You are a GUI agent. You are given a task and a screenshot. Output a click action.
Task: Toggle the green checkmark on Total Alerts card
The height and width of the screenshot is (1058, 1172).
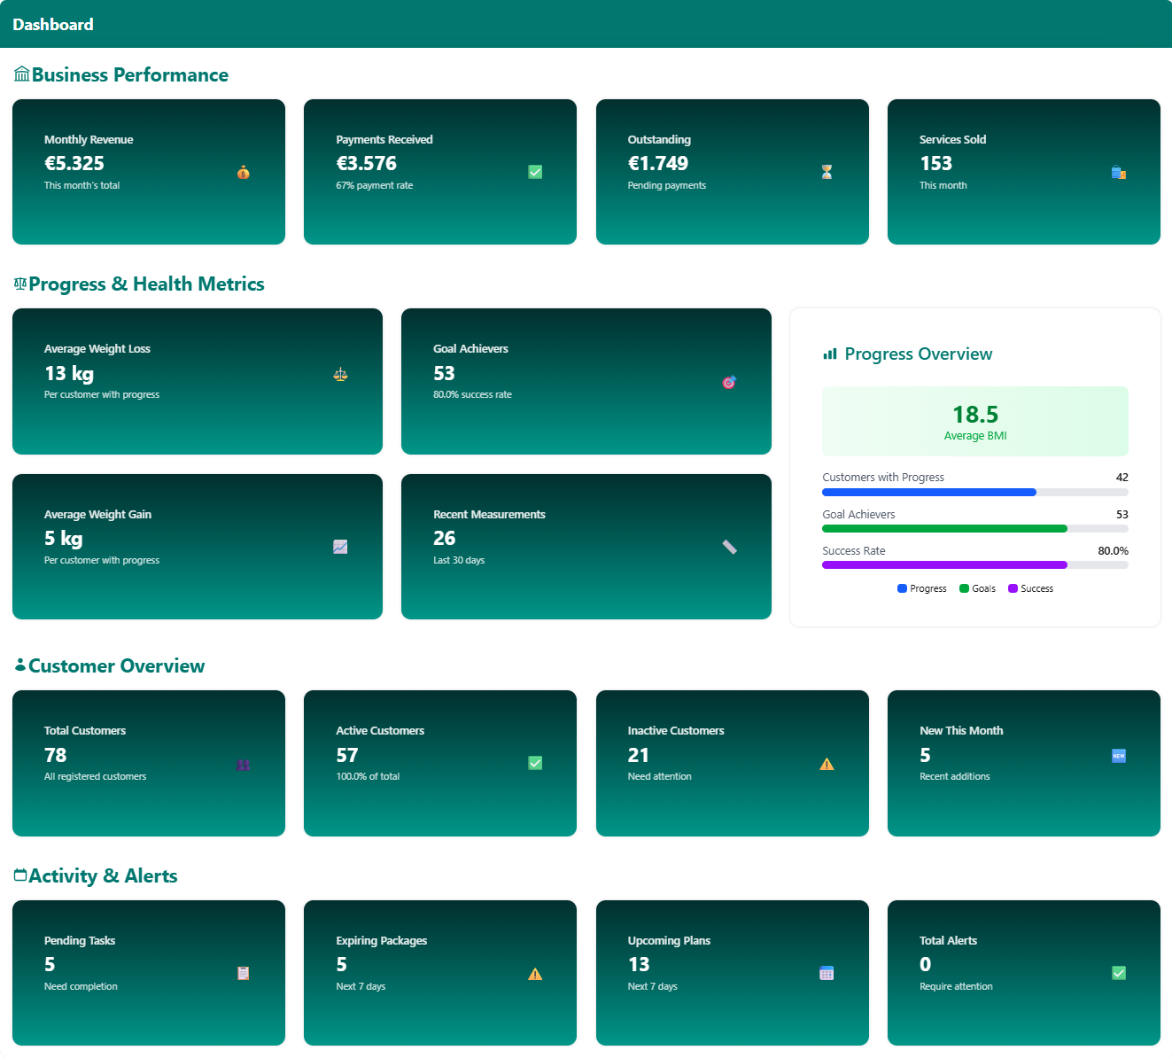[1119, 972]
